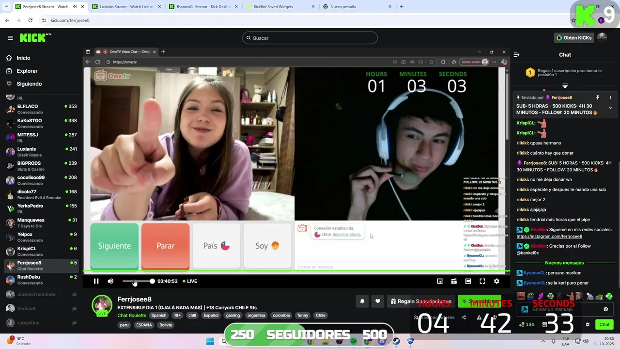Open dicolo77 channel in sidebar
This screenshot has height=349, width=620.
click(41, 194)
